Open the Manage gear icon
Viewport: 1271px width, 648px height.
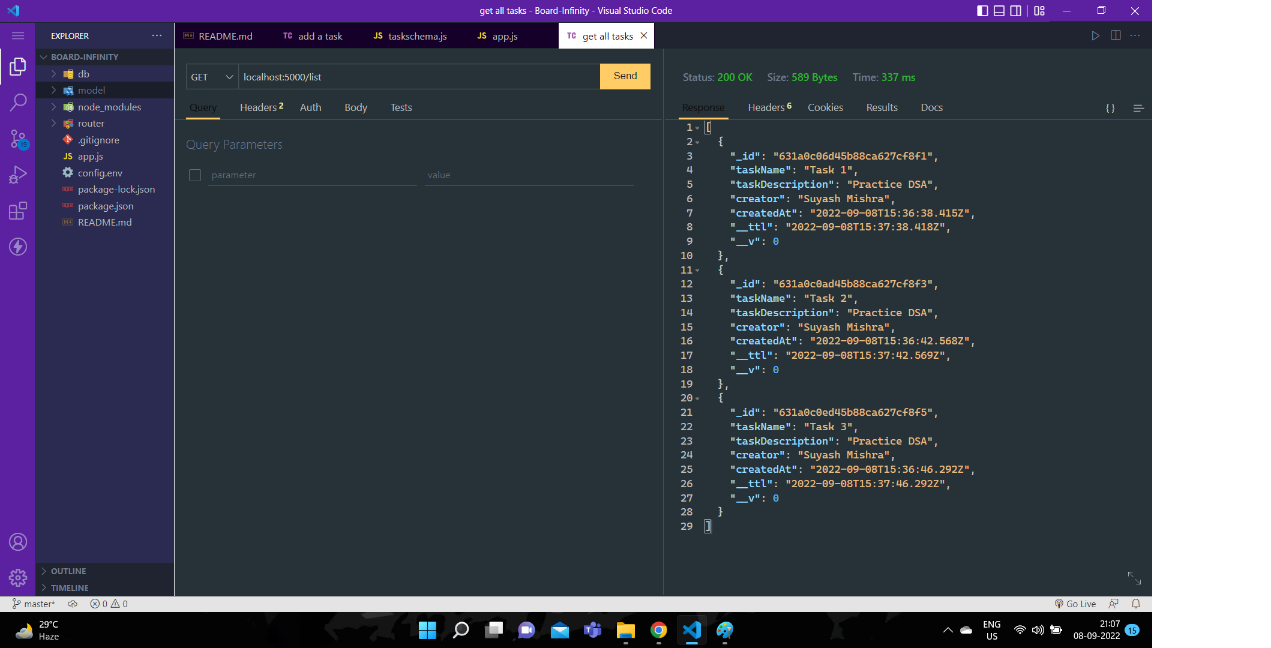[18, 578]
